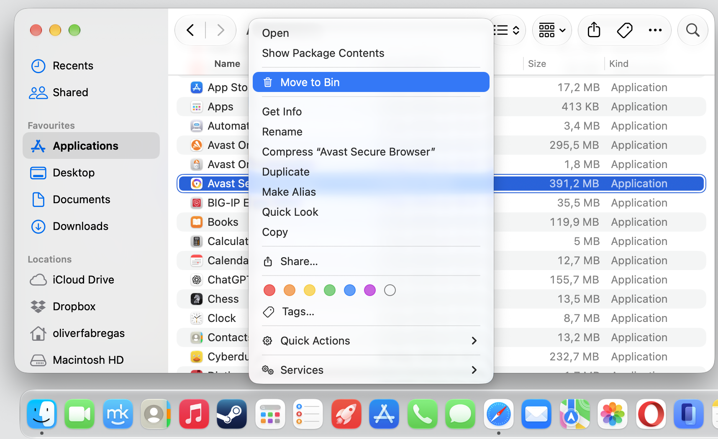Viewport: 718px width, 439px height.
Task: Click Move to Bin
Action: (371, 82)
